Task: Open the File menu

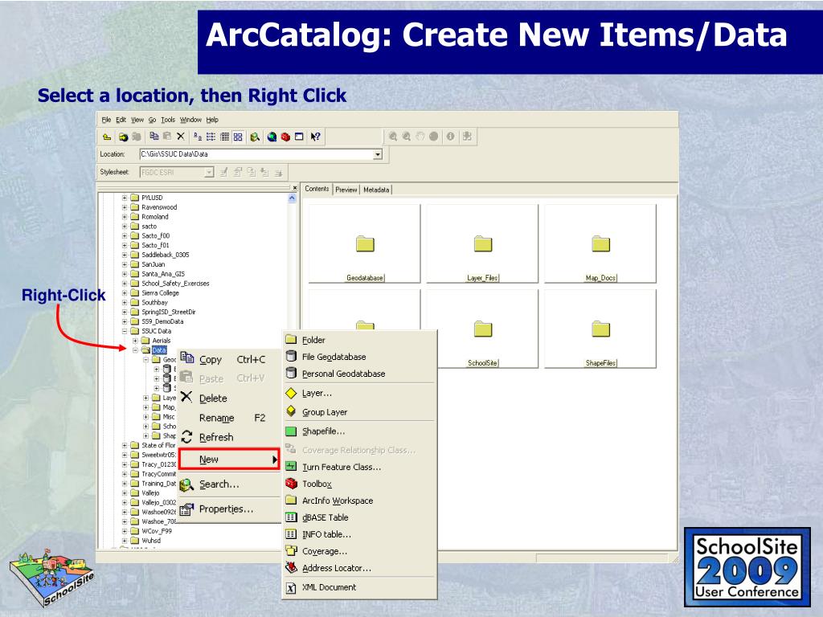Action: pyautogui.click(x=106, y=120)
